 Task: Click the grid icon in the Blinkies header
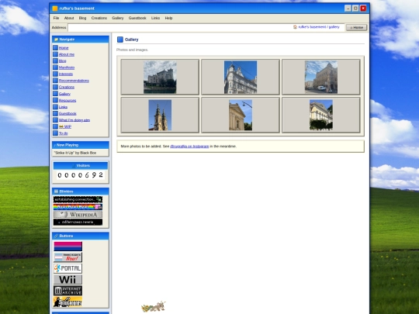pos(56,192)
